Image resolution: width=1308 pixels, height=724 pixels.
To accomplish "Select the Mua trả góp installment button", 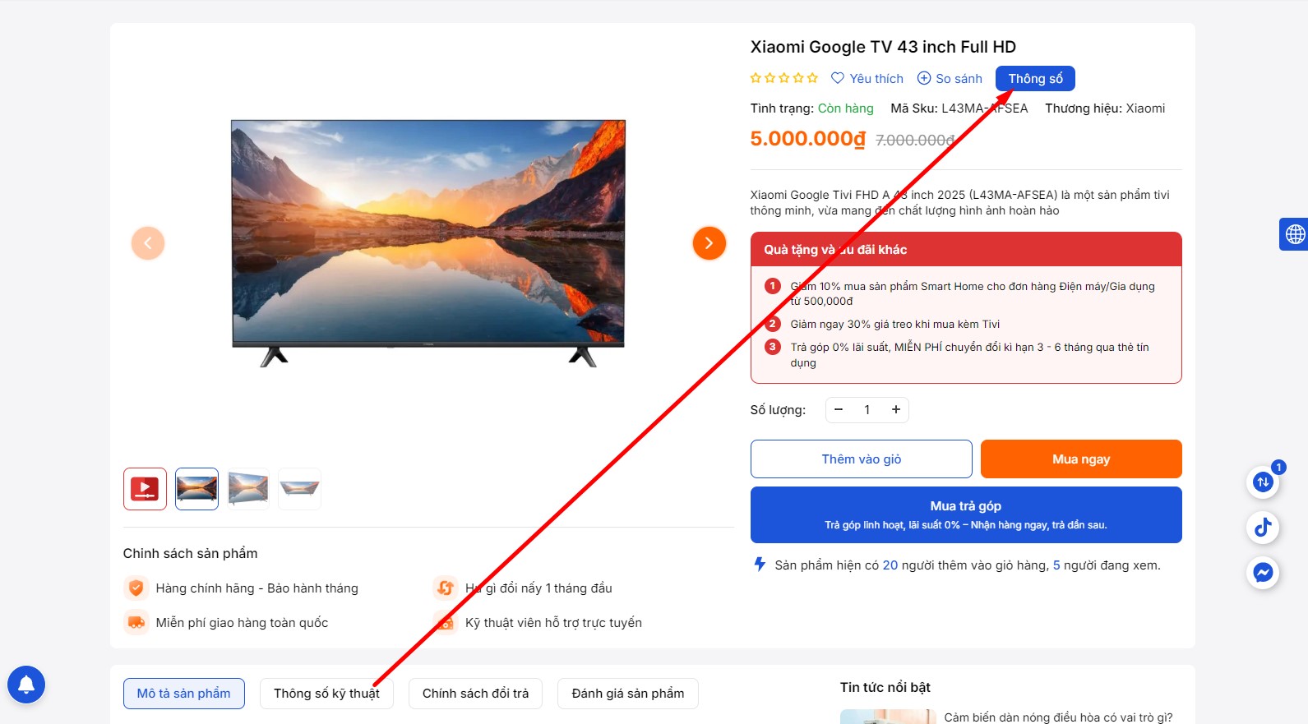I will click(966, 514).
